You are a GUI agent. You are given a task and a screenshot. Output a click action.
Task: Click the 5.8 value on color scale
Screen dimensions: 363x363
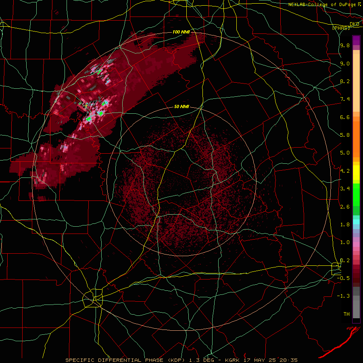[345, 135]
